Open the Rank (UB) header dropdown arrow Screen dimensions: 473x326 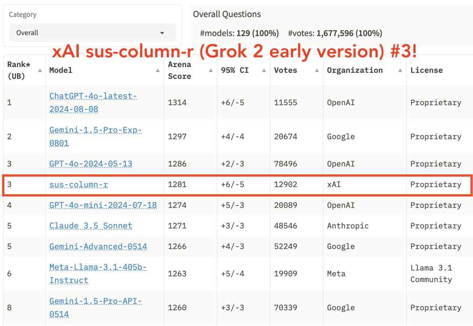[x=39, y=69]
